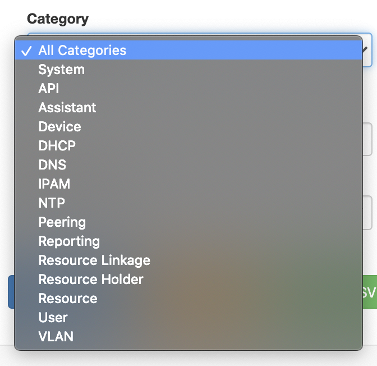This screenshot has width=377, height=366.
Task: Select the API category
Action: 49,89
